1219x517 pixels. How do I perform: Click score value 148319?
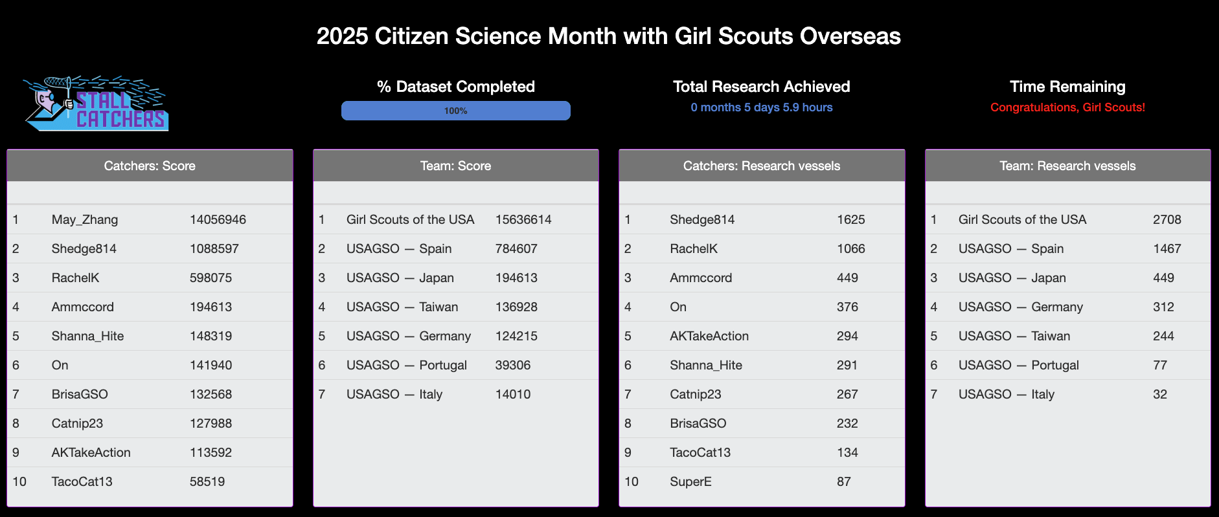point(211,336)
